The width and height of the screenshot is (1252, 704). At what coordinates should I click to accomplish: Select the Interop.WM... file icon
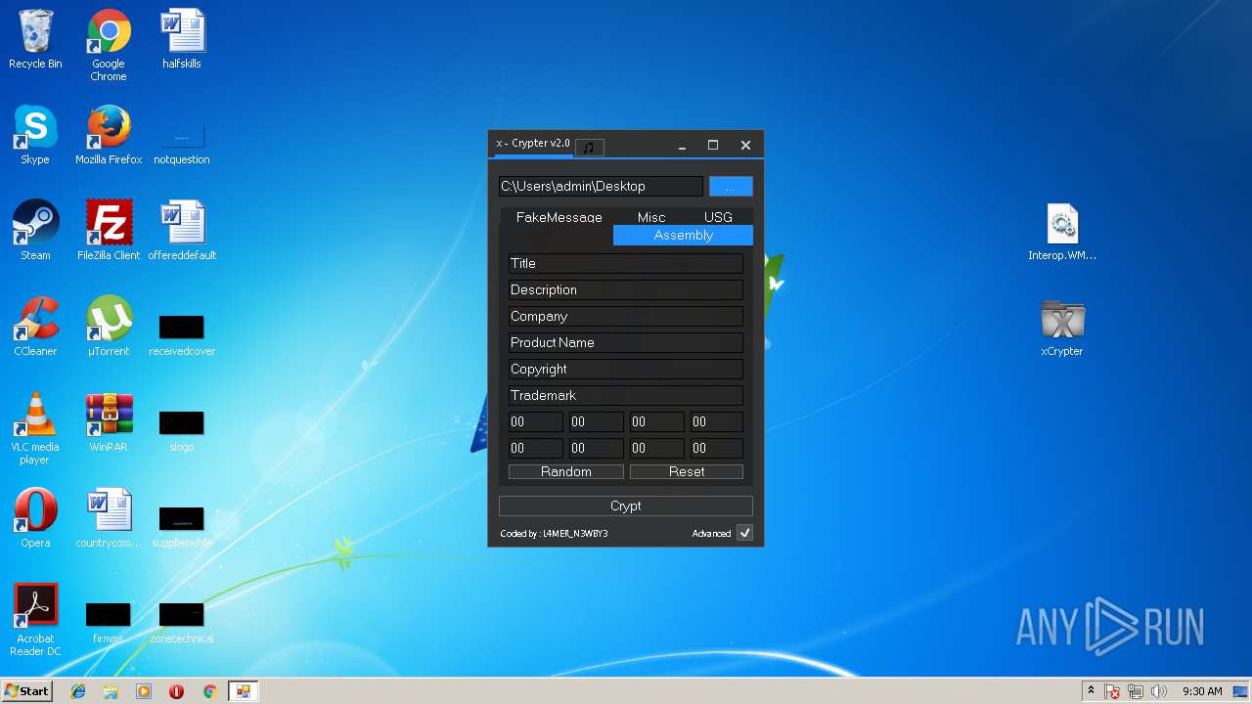[1062, 233]
